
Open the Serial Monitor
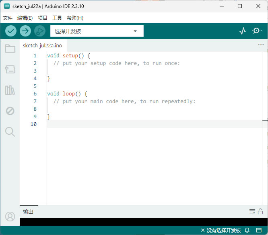(x=257, y=31)
